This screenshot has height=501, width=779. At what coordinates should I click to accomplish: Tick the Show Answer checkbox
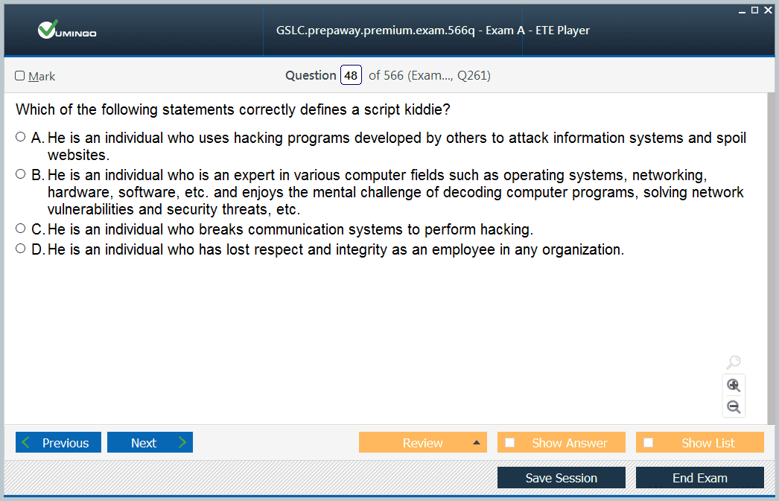(509, 442)
